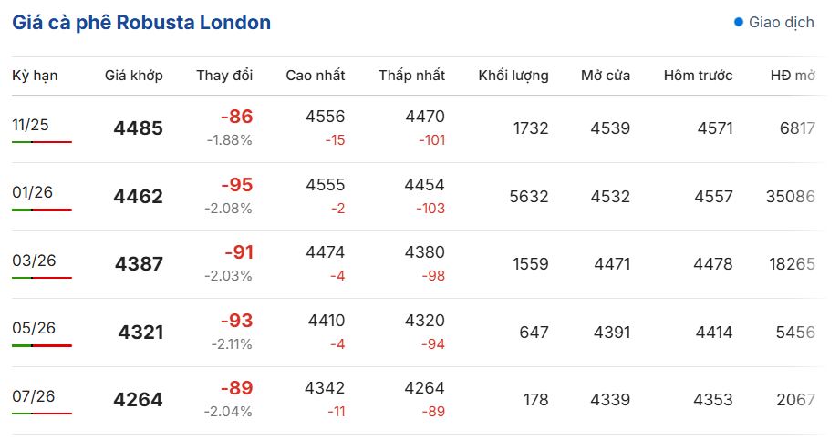Select the 07/26 contract term
The height and width of the screenshot is (440, 840).
34,396
